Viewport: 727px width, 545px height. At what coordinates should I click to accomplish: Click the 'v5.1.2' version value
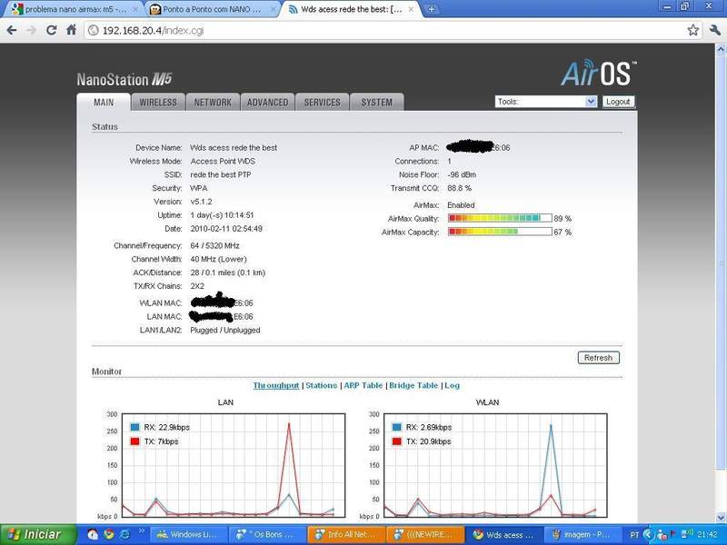point(201,202)
